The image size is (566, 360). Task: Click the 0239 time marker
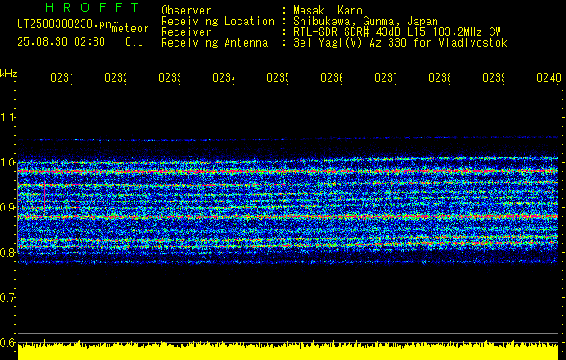(x=493, y=77)
